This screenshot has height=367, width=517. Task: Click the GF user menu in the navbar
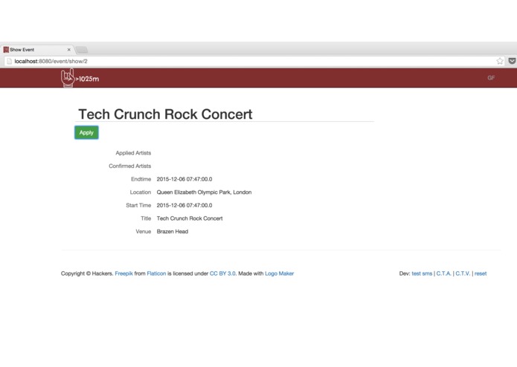coord(491,78)
